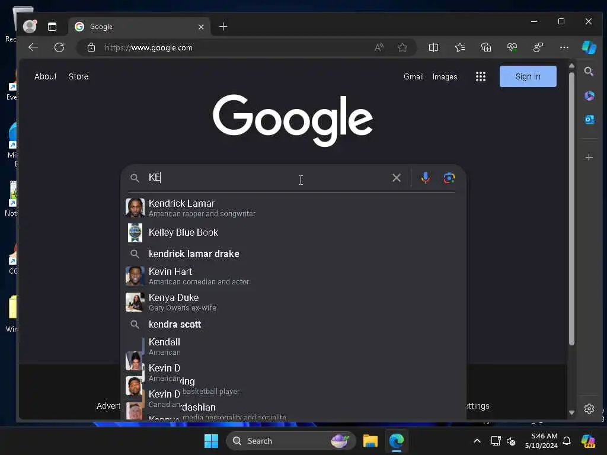Choose the kendra scott suggestion

[x=293, y=324]
